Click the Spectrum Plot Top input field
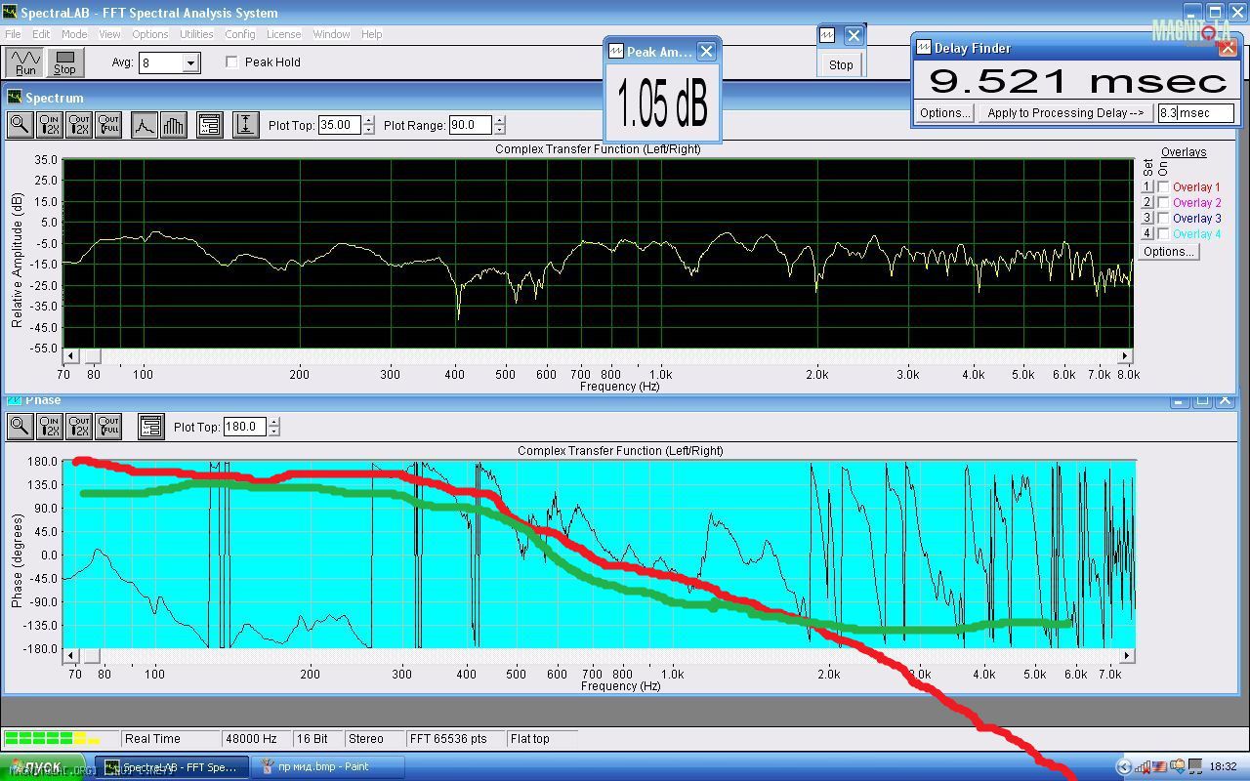The height and width of the screenshot is (781, 1250). point(340,125)
